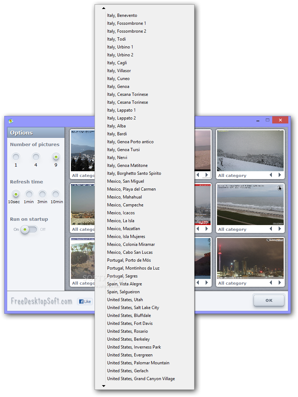Open the seaside road webcam thumbnail

[250, 205]
